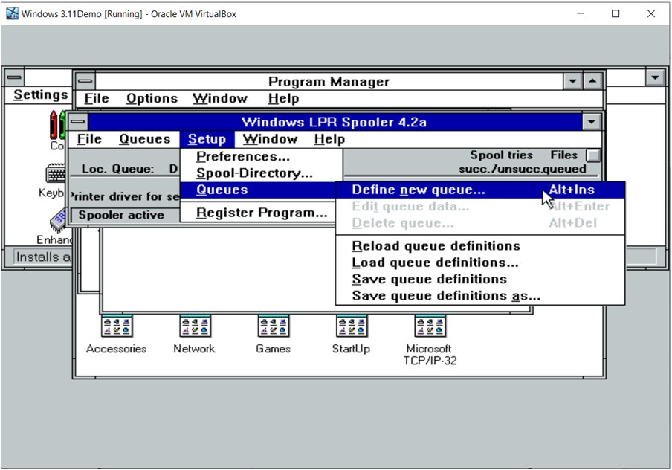Open the StartUp program group icon

pyautogui.click(x=352, y=326)
